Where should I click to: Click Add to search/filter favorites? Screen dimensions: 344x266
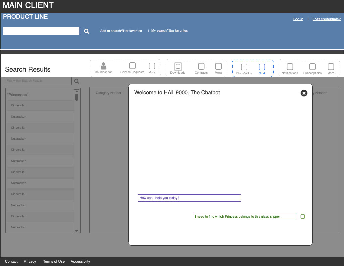(x=121, y=31)
